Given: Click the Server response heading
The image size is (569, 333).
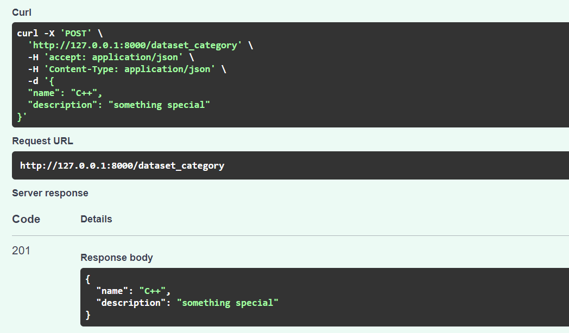Looking at the screenshot, I should point(50,193).
